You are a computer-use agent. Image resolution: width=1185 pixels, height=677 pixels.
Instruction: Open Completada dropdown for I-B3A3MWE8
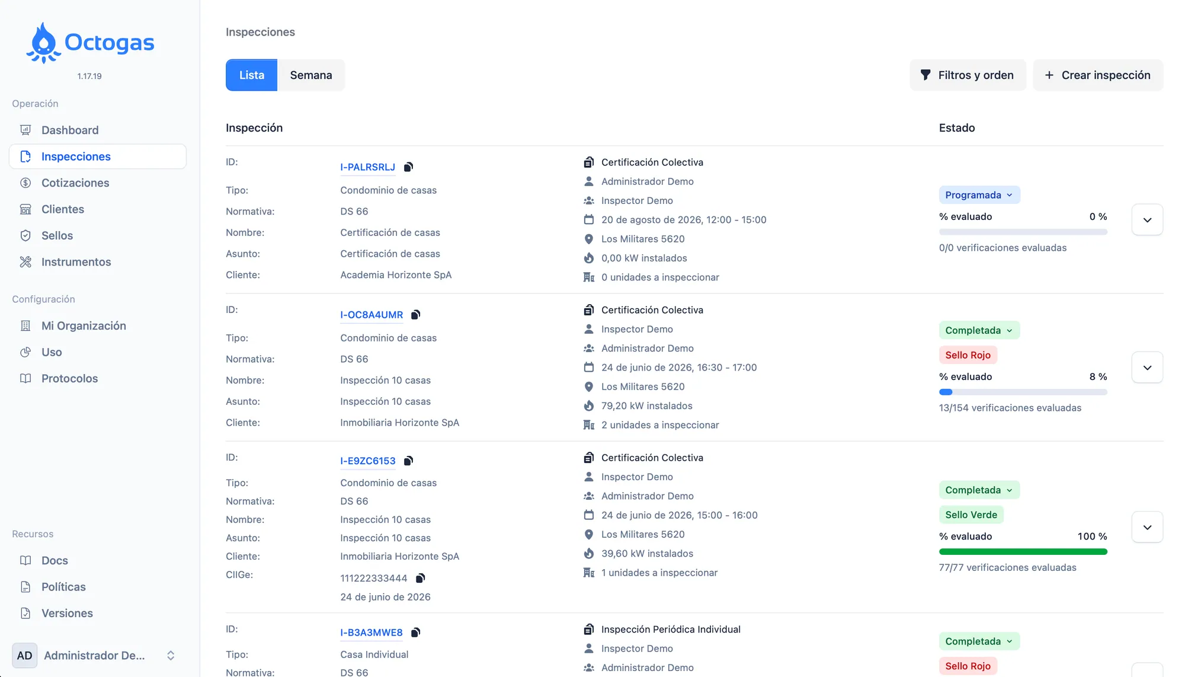pyautogui.click(x=979, y=641)
